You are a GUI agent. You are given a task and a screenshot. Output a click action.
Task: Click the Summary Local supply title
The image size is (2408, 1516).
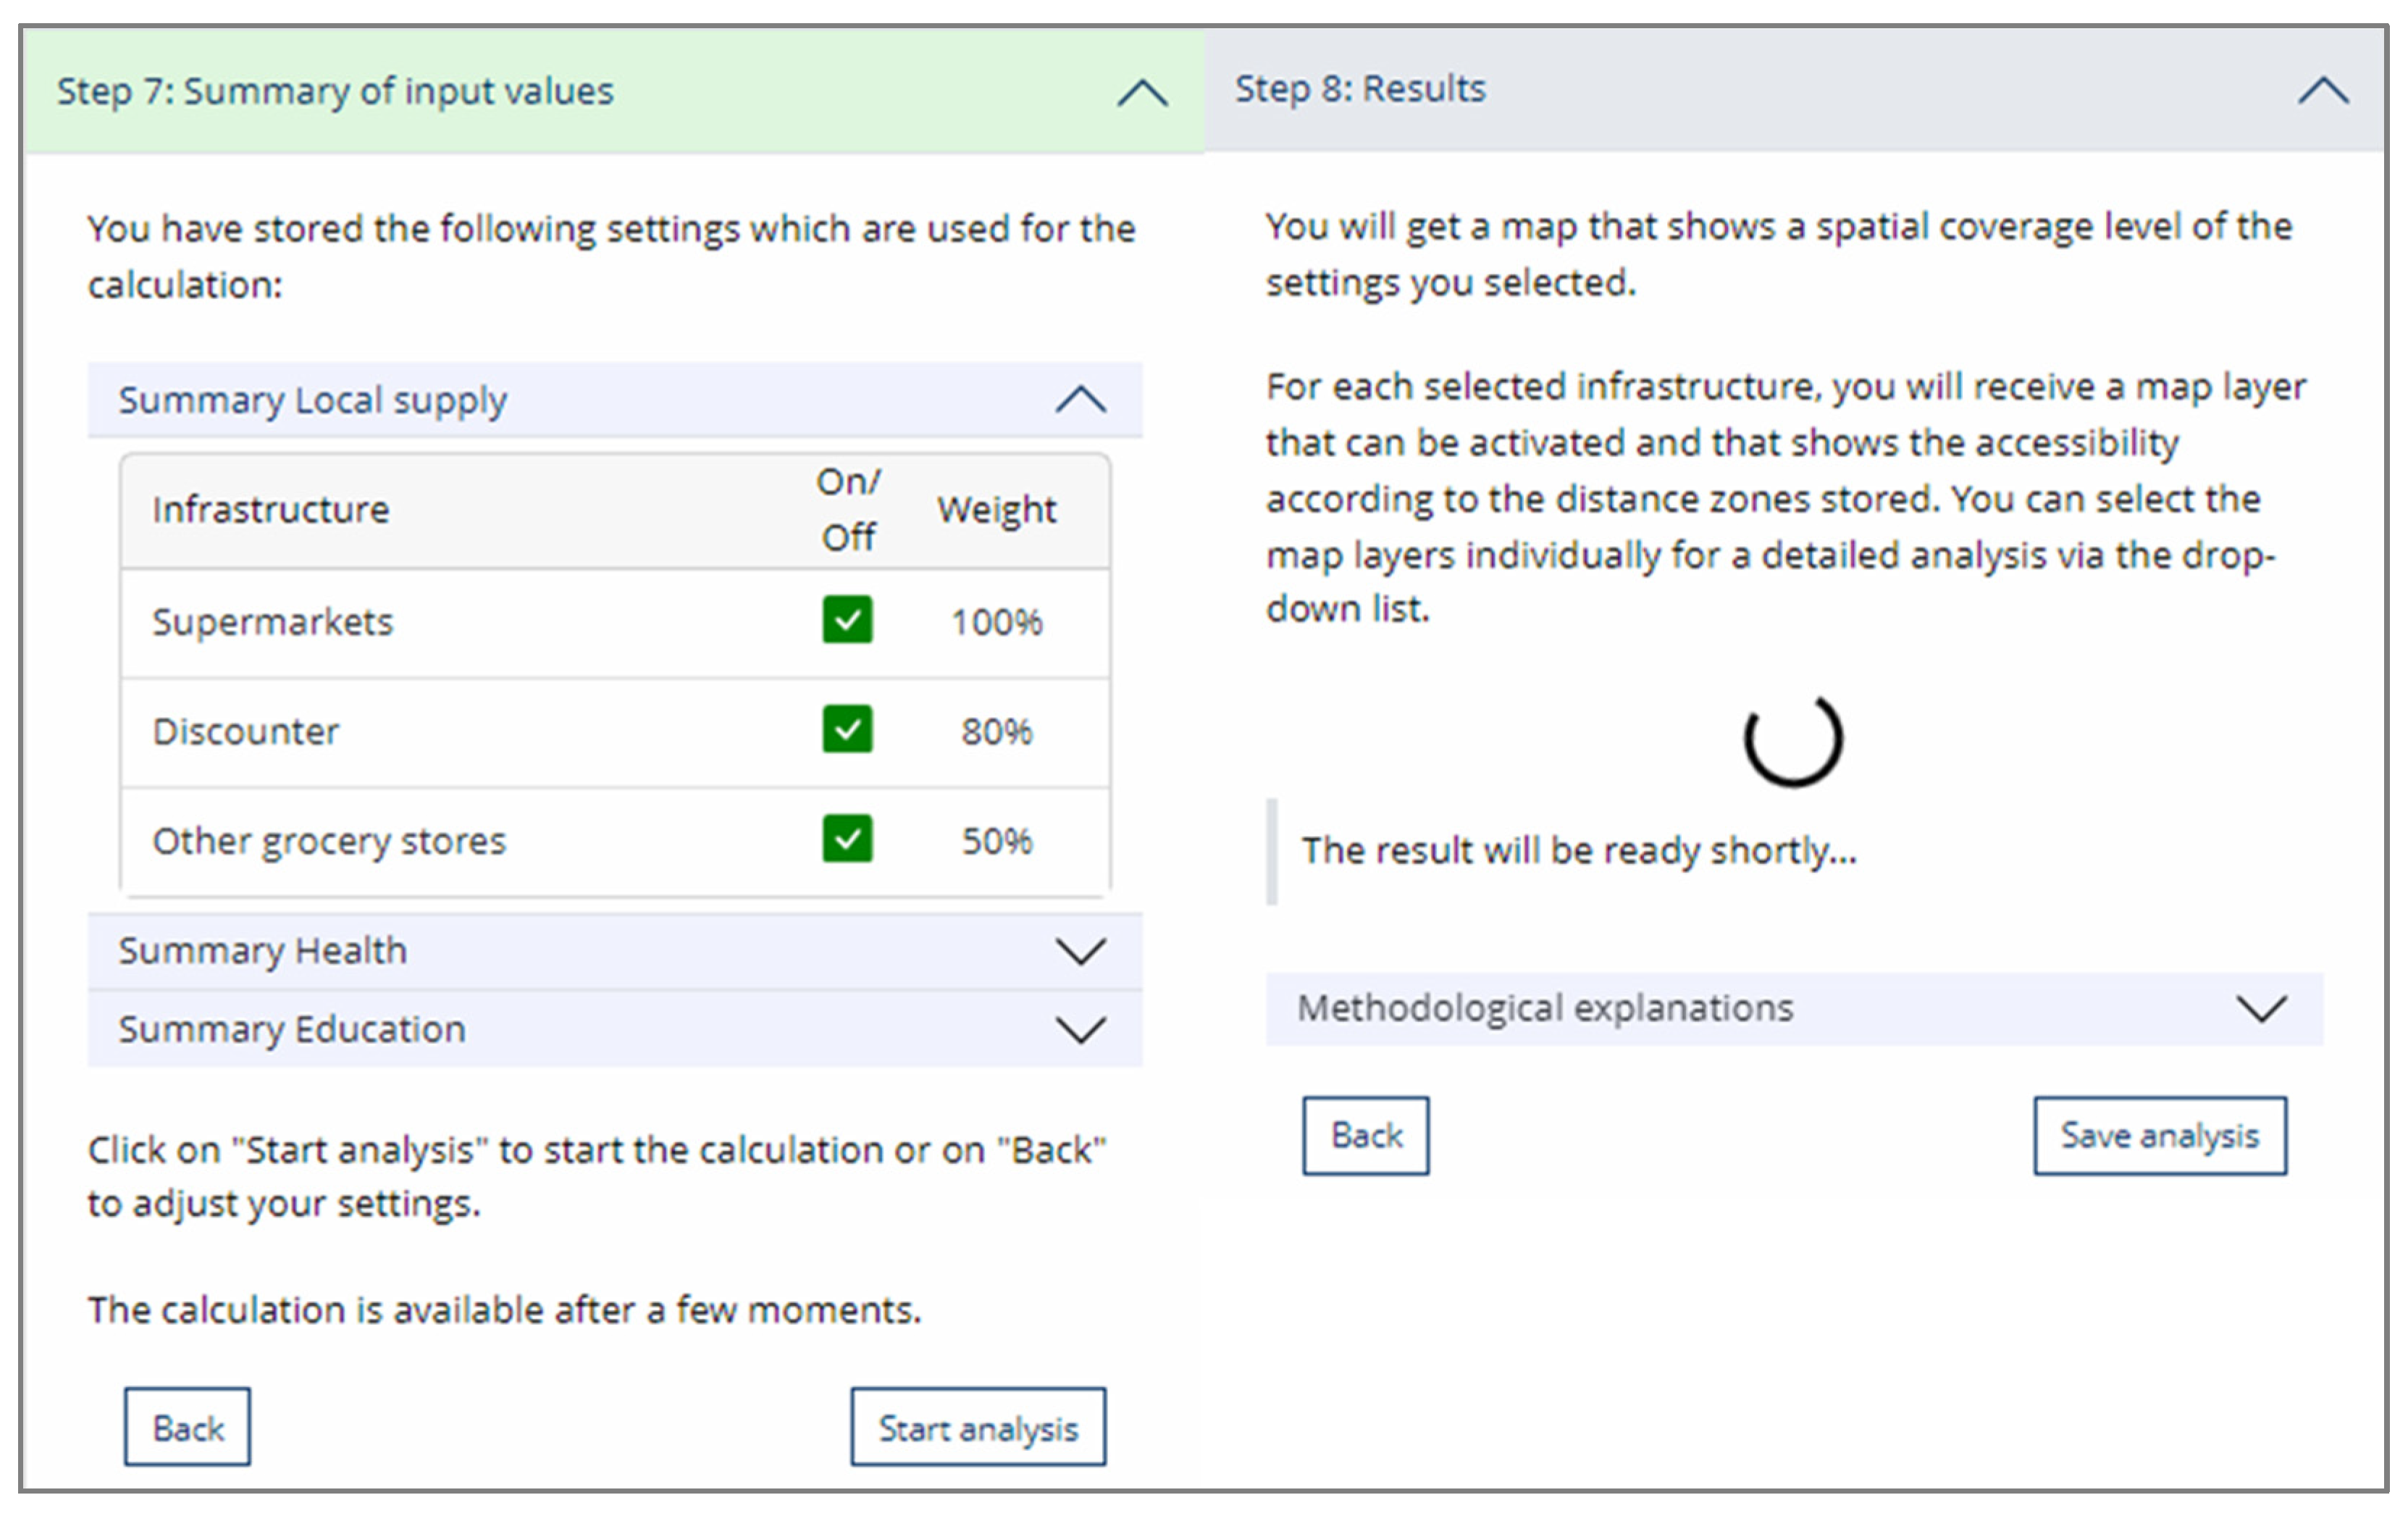tap(313, 400)
